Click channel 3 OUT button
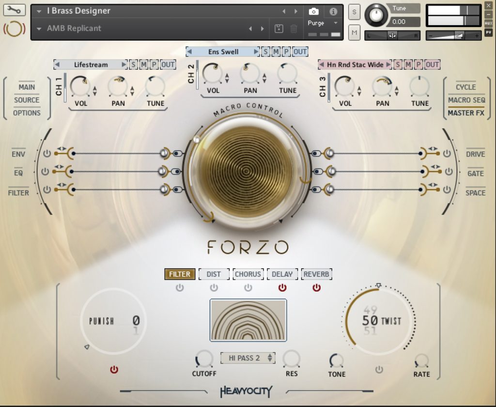Viewport: 496px width, 407px height. pyautogui.click(x=432, y=64)
